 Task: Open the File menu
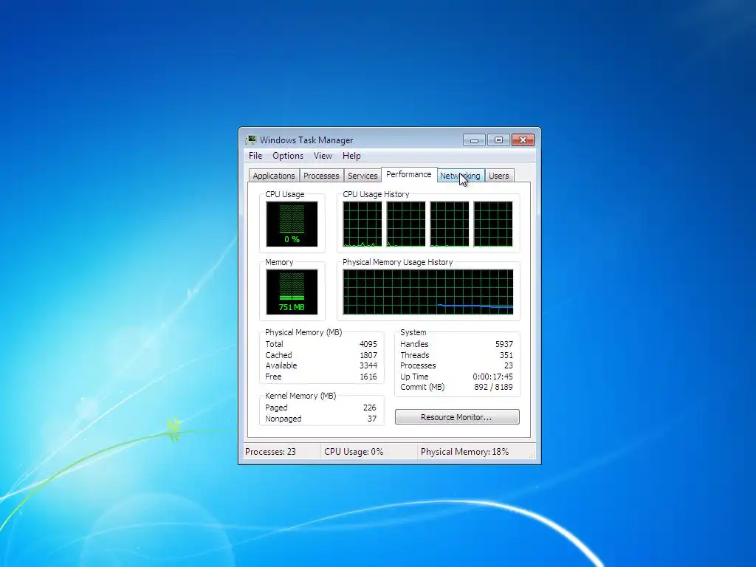tap(255, 156)
